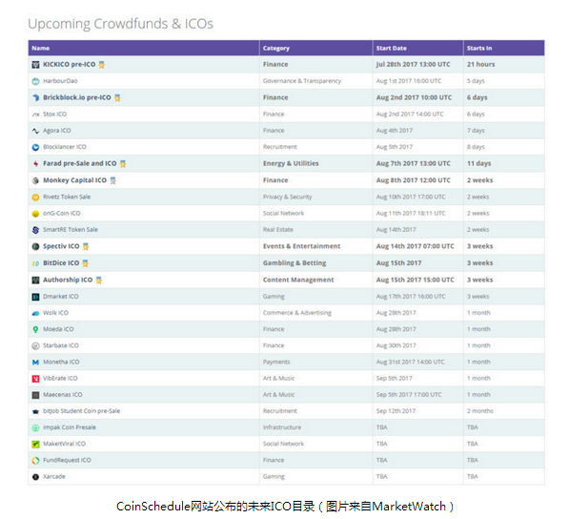Sort by the Starts In column header
Viewport: 569px width, 519px height.
click(503, 48)
